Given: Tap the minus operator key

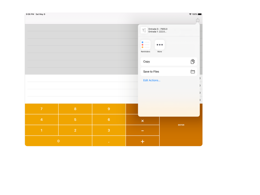Looking at the screenshot, I should (x=142, y=130).
